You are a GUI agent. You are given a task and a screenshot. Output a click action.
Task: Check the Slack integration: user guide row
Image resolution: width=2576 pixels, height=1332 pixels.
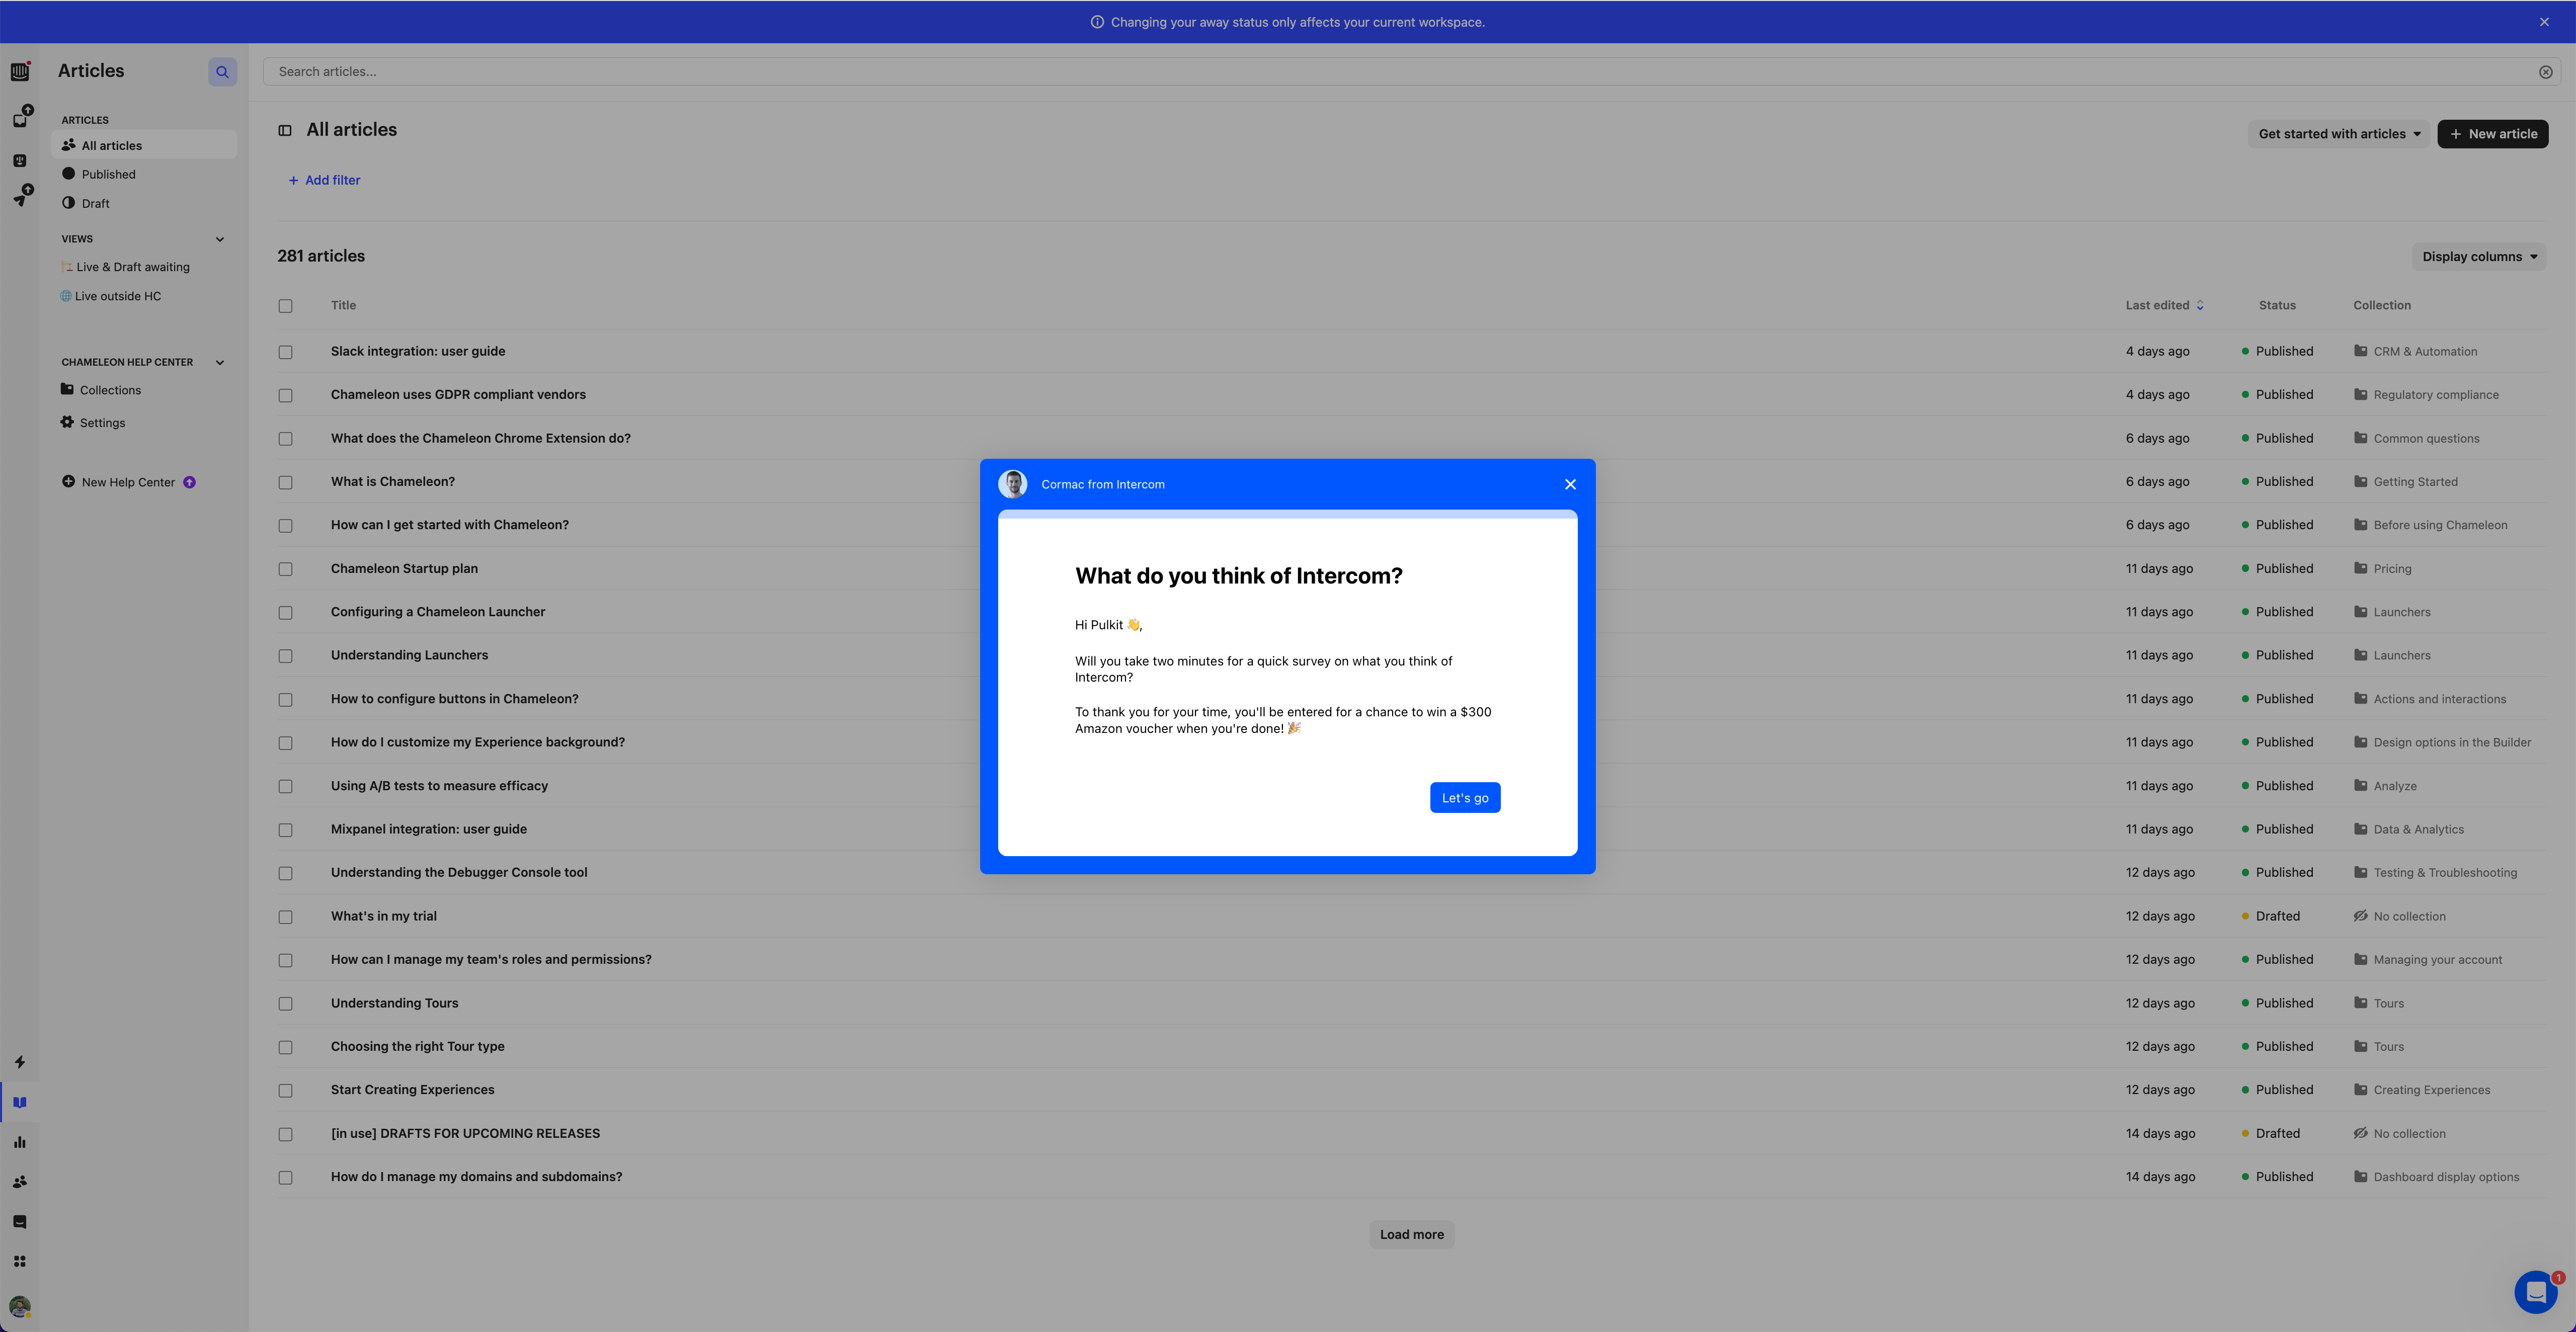coord(285,352)
